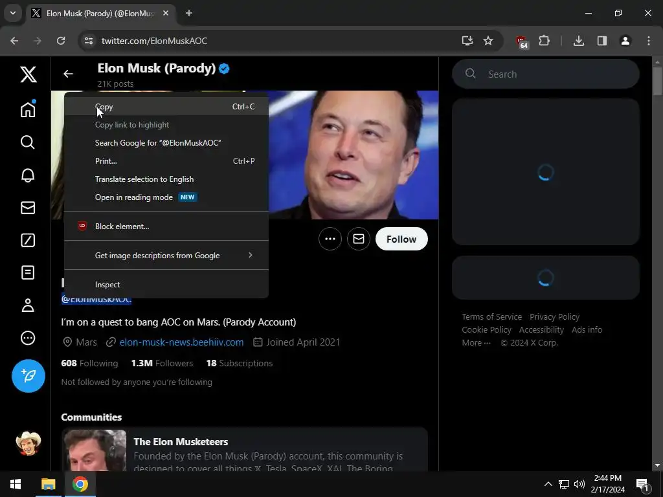The width and height of the screenshot is (663, 497).
Task: Open Terms of Service link
Action: [x=492, y=316]
